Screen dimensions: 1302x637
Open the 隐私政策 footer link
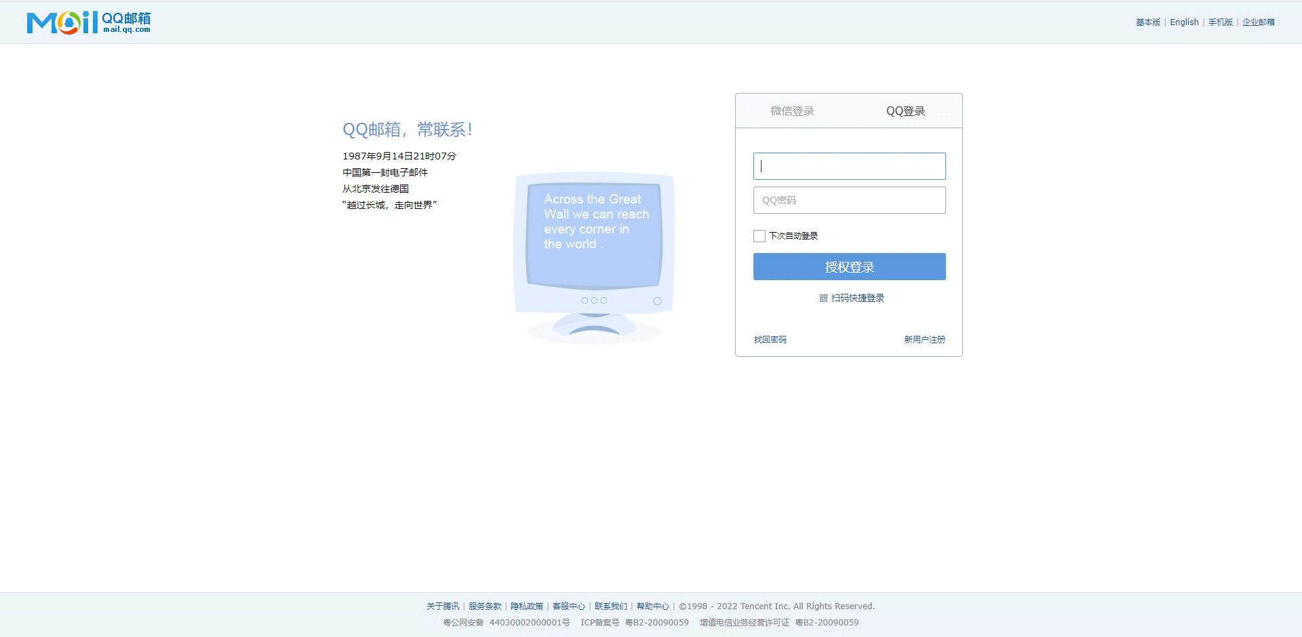point(527,606)
